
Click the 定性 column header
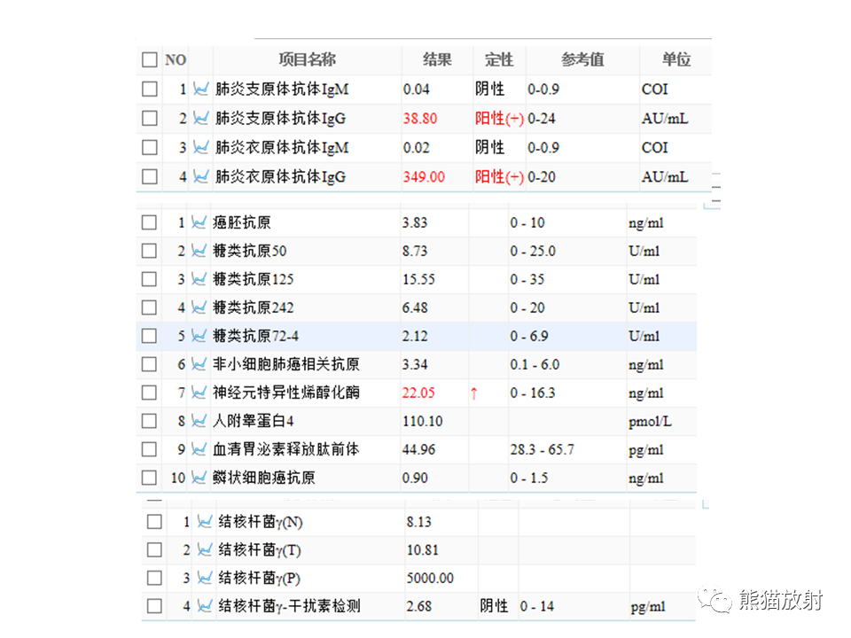click(499, 59)
